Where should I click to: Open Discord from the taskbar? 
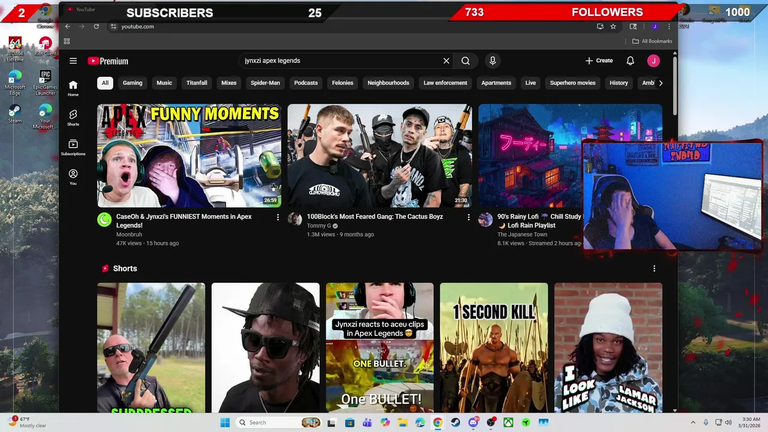473,422
